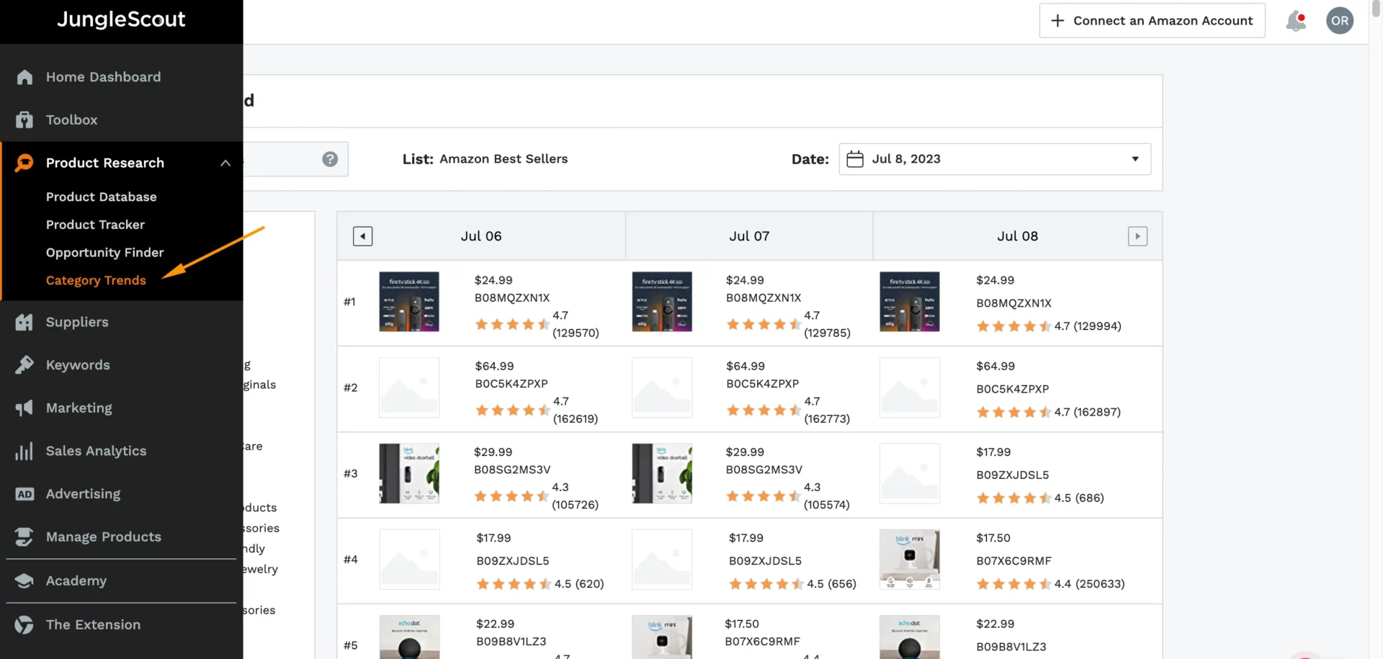This screenshot has height=659, width=1383.
Task: Click Fire TV Stick thumbnail under Jul 06
Action: [x=409, y=302]
